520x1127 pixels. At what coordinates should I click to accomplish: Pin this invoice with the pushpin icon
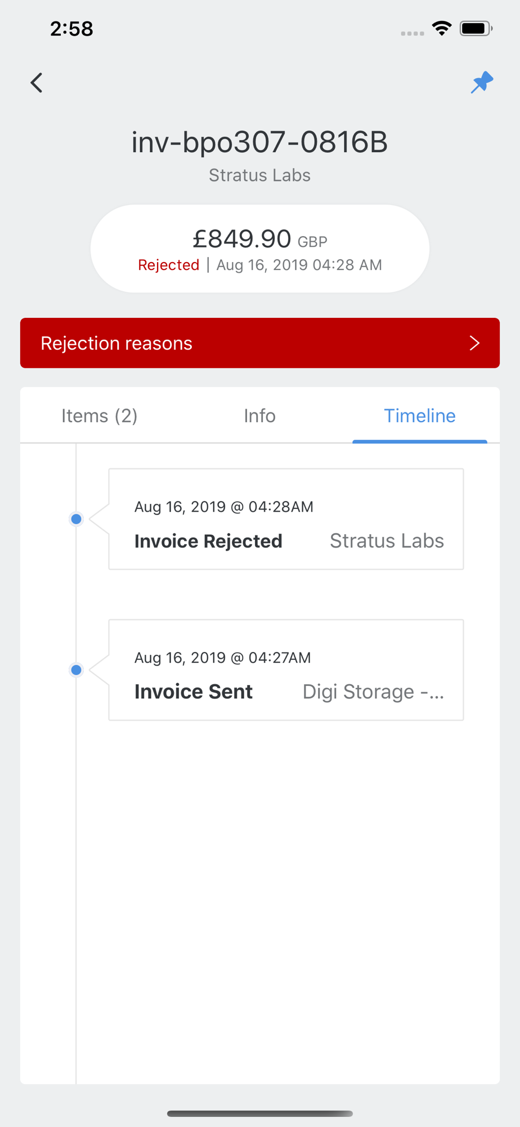point(482,82)
